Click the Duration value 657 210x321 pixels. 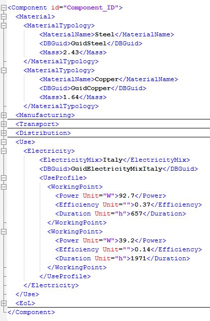pyautogui.click(x=137, y=214)
